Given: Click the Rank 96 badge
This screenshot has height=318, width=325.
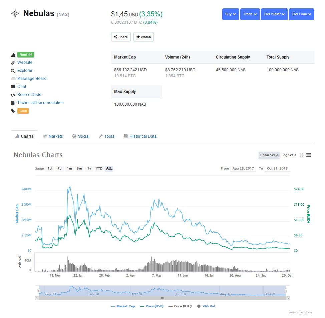Looking at the screenshot, I should pos(26,55).
